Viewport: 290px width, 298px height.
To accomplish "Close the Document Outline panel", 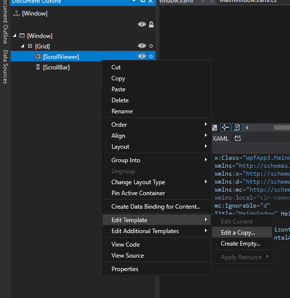I will pyautogui.click(x=150, y=1).
